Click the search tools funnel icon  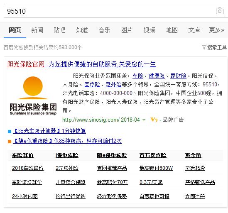[x=204, y=47]
